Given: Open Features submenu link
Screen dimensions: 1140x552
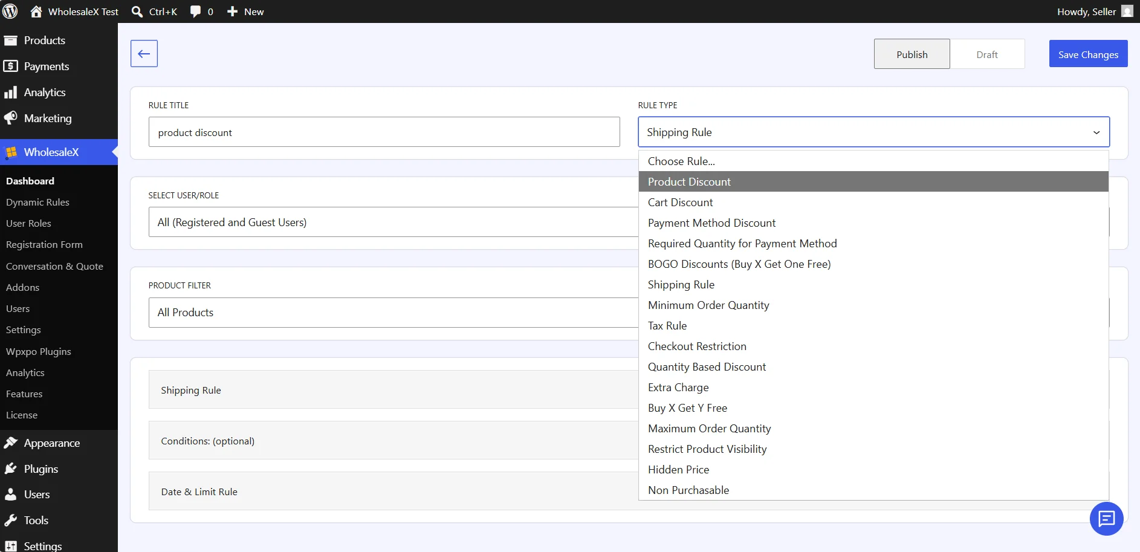Looking at the screenshot, I should (24, 394).
